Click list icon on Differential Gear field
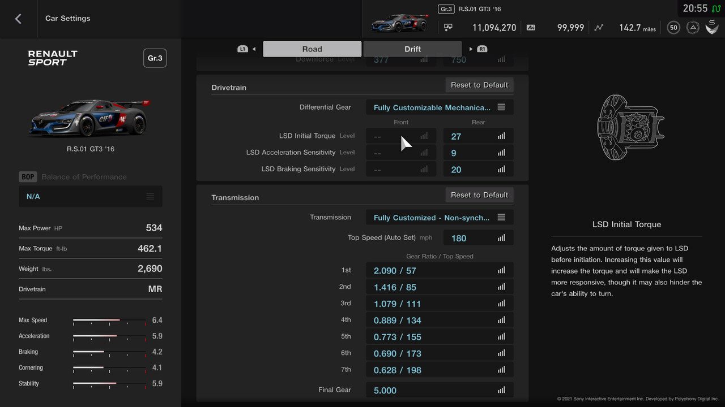The width and height of the screenshot is (725, 407). [501, 107]
